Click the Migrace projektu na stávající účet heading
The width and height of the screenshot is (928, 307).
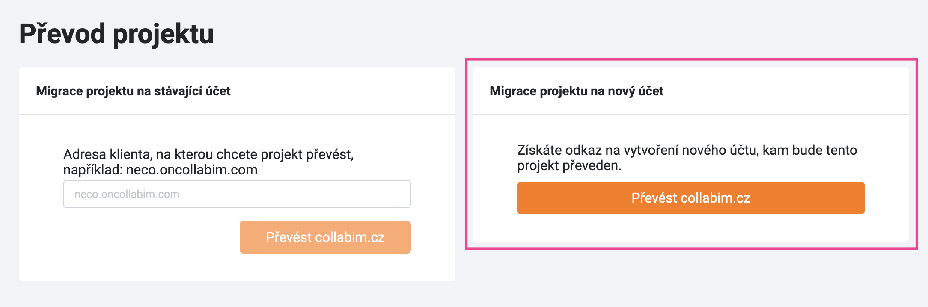pyautogui.click(x=133, y=91)
